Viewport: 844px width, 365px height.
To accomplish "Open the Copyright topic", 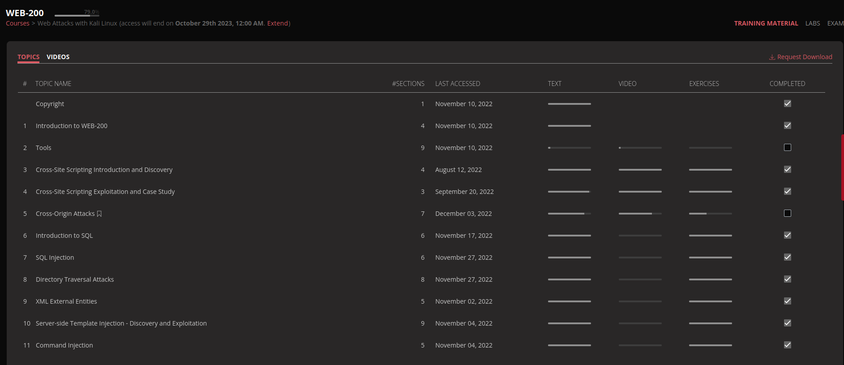I will coord(50,104).
